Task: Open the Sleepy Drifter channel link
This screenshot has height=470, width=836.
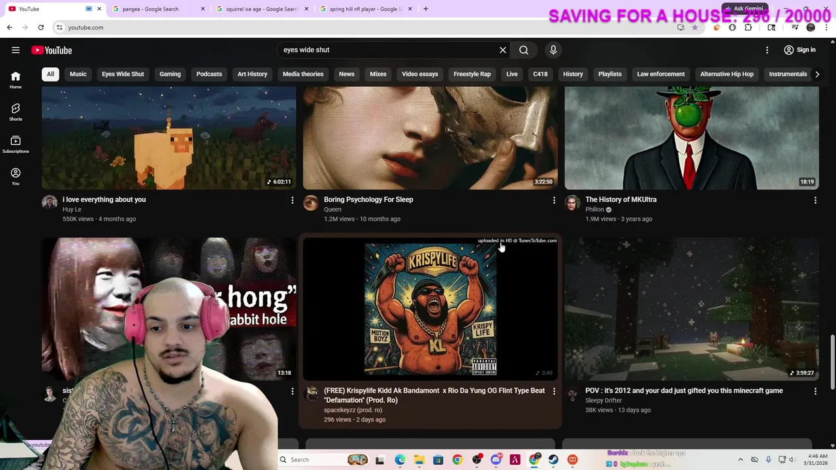Action: (603, 400)
